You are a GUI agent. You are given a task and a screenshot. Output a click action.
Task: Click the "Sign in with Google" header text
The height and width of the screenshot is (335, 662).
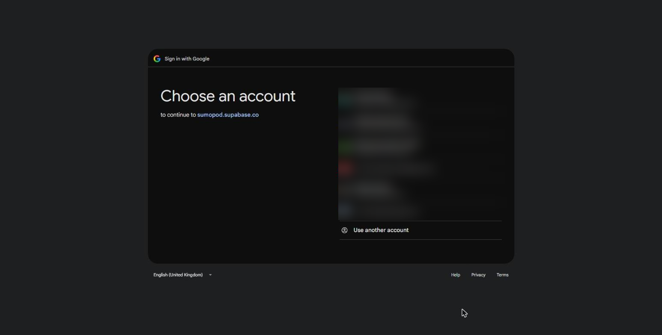point(187,59)
